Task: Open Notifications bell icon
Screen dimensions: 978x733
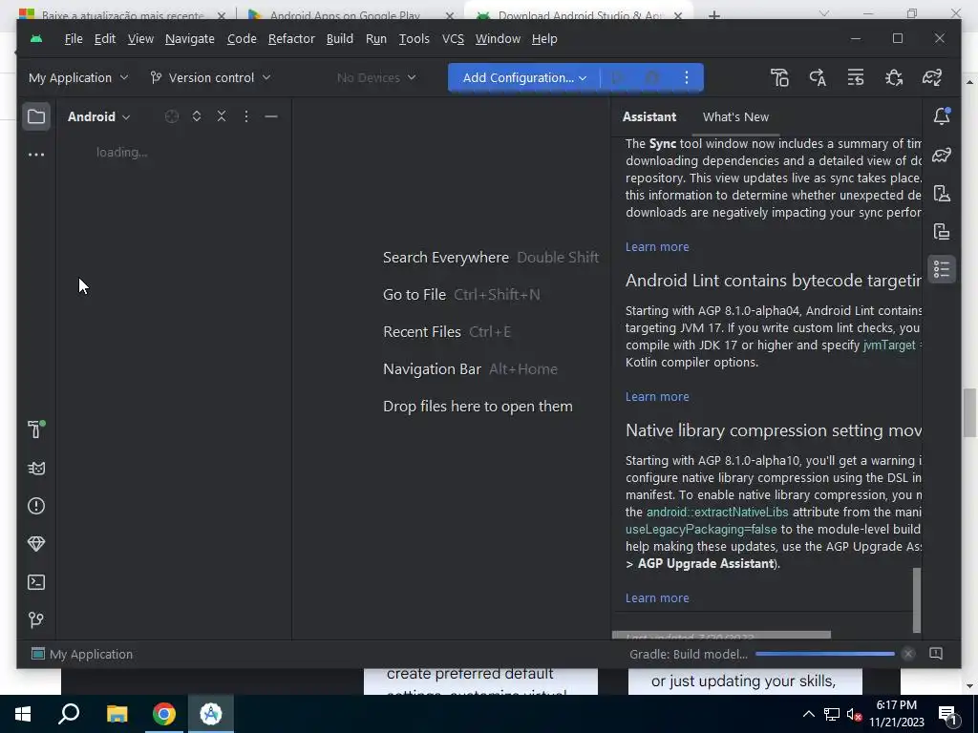Action: tap(942, 116)
